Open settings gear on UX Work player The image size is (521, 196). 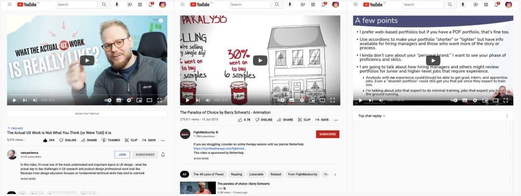(x=129, y=100)
